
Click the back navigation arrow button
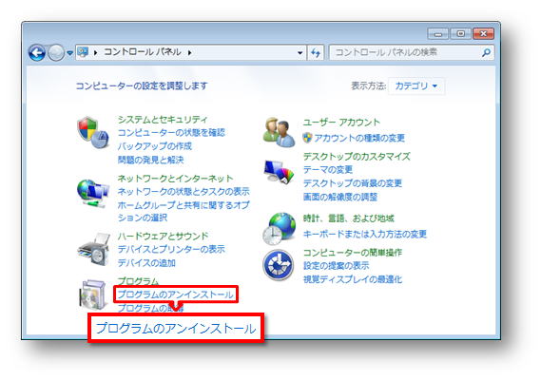(x=37, y=53)
